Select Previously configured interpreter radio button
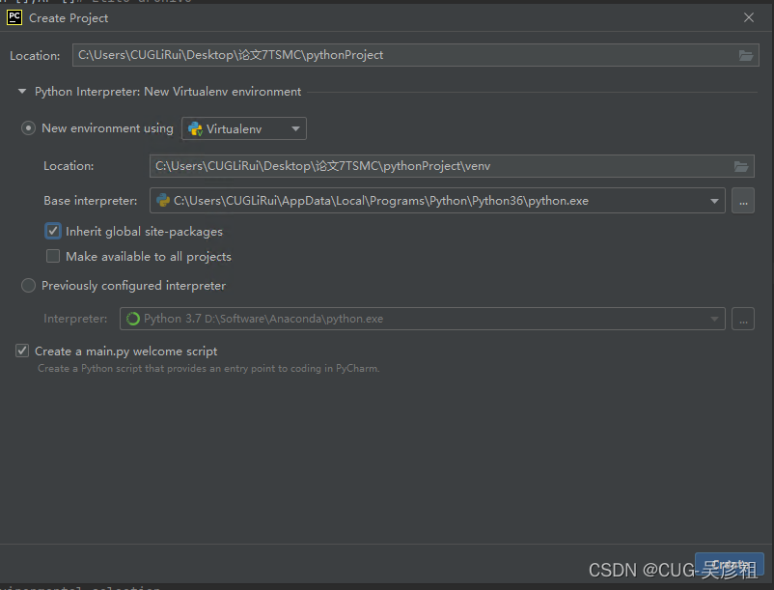The height and width of the screenshot is (590, 774). click(x=28, y=286)
